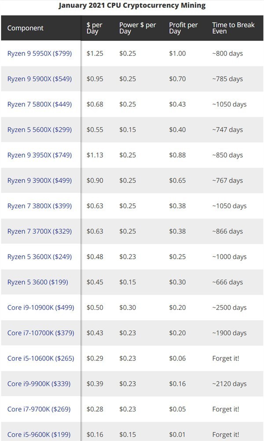
Task: Open the Ryzen 5 3600X ($249) link
Action: pos(39,257)
